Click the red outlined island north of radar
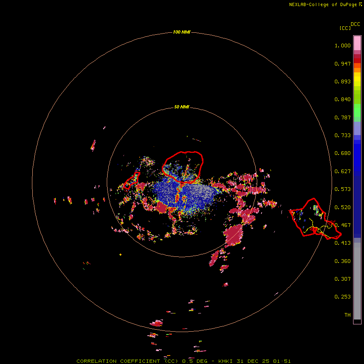 tap(182, 167)
